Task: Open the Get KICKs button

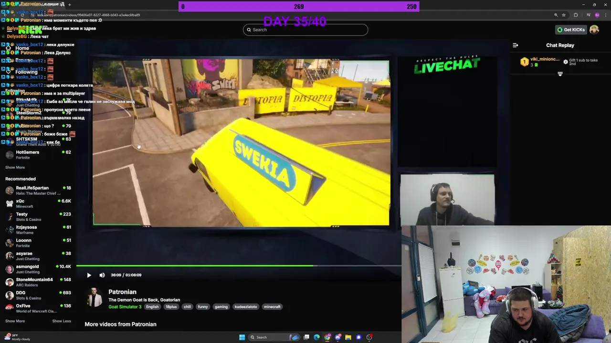Action: click(x=571, y=30)
